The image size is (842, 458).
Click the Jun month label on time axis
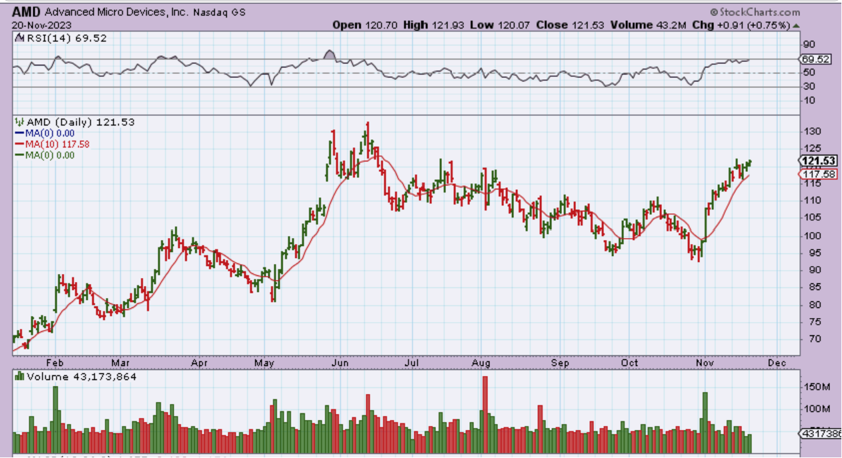[x=339, y=363]
